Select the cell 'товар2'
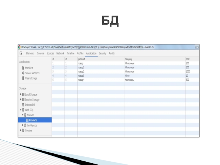Screen dimensions: 220x165 click(x=101, y=71)
